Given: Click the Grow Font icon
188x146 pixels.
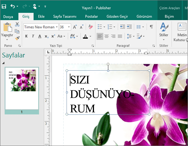Looking at the screenshot, I should (x=75, y=27).
